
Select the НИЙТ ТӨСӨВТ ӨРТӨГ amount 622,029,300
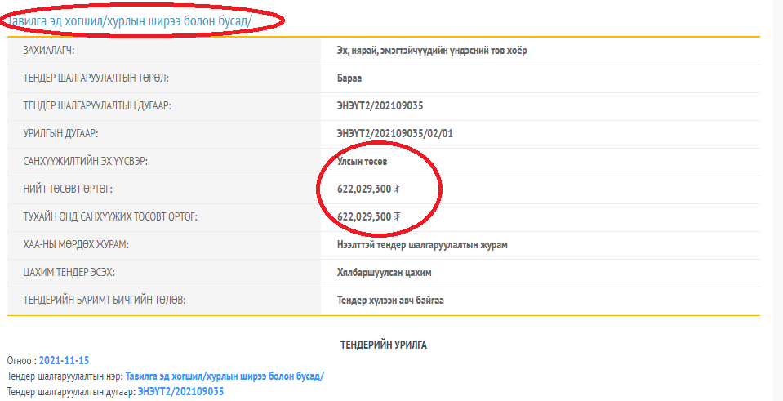[x=364, y=189]
